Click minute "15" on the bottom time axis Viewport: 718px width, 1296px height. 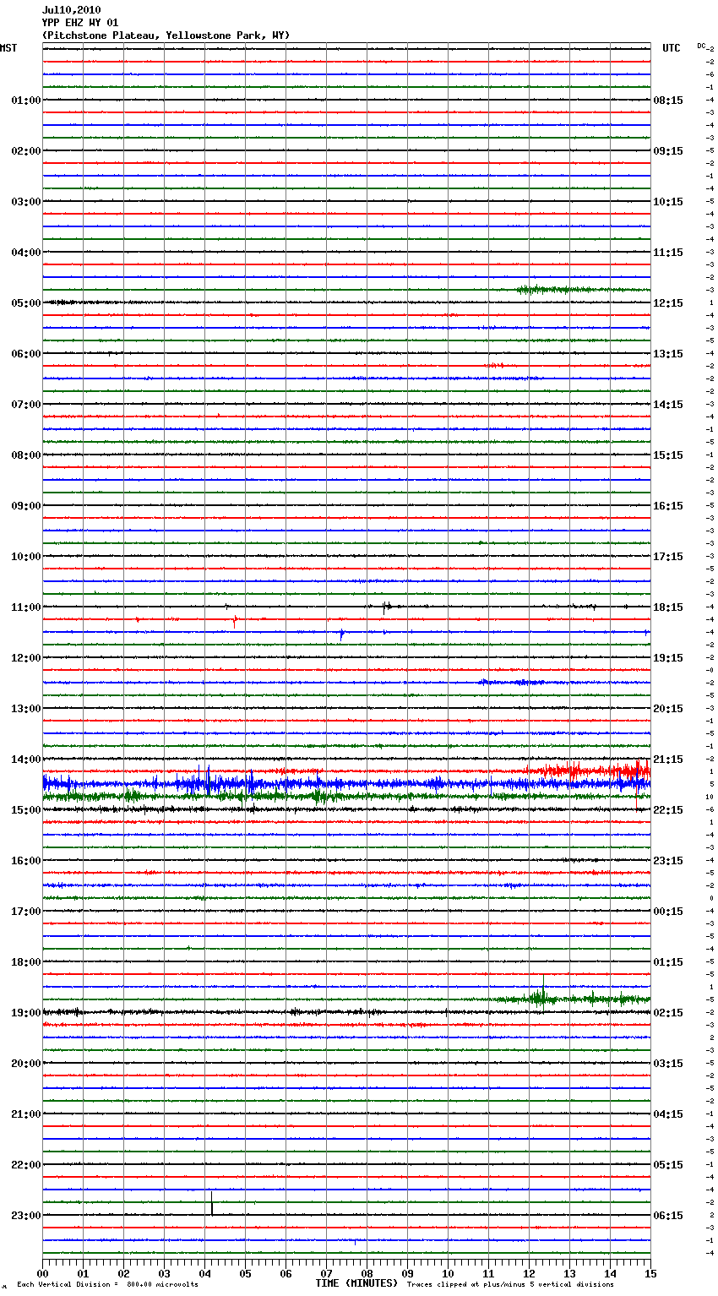[x=650, y=1272]
